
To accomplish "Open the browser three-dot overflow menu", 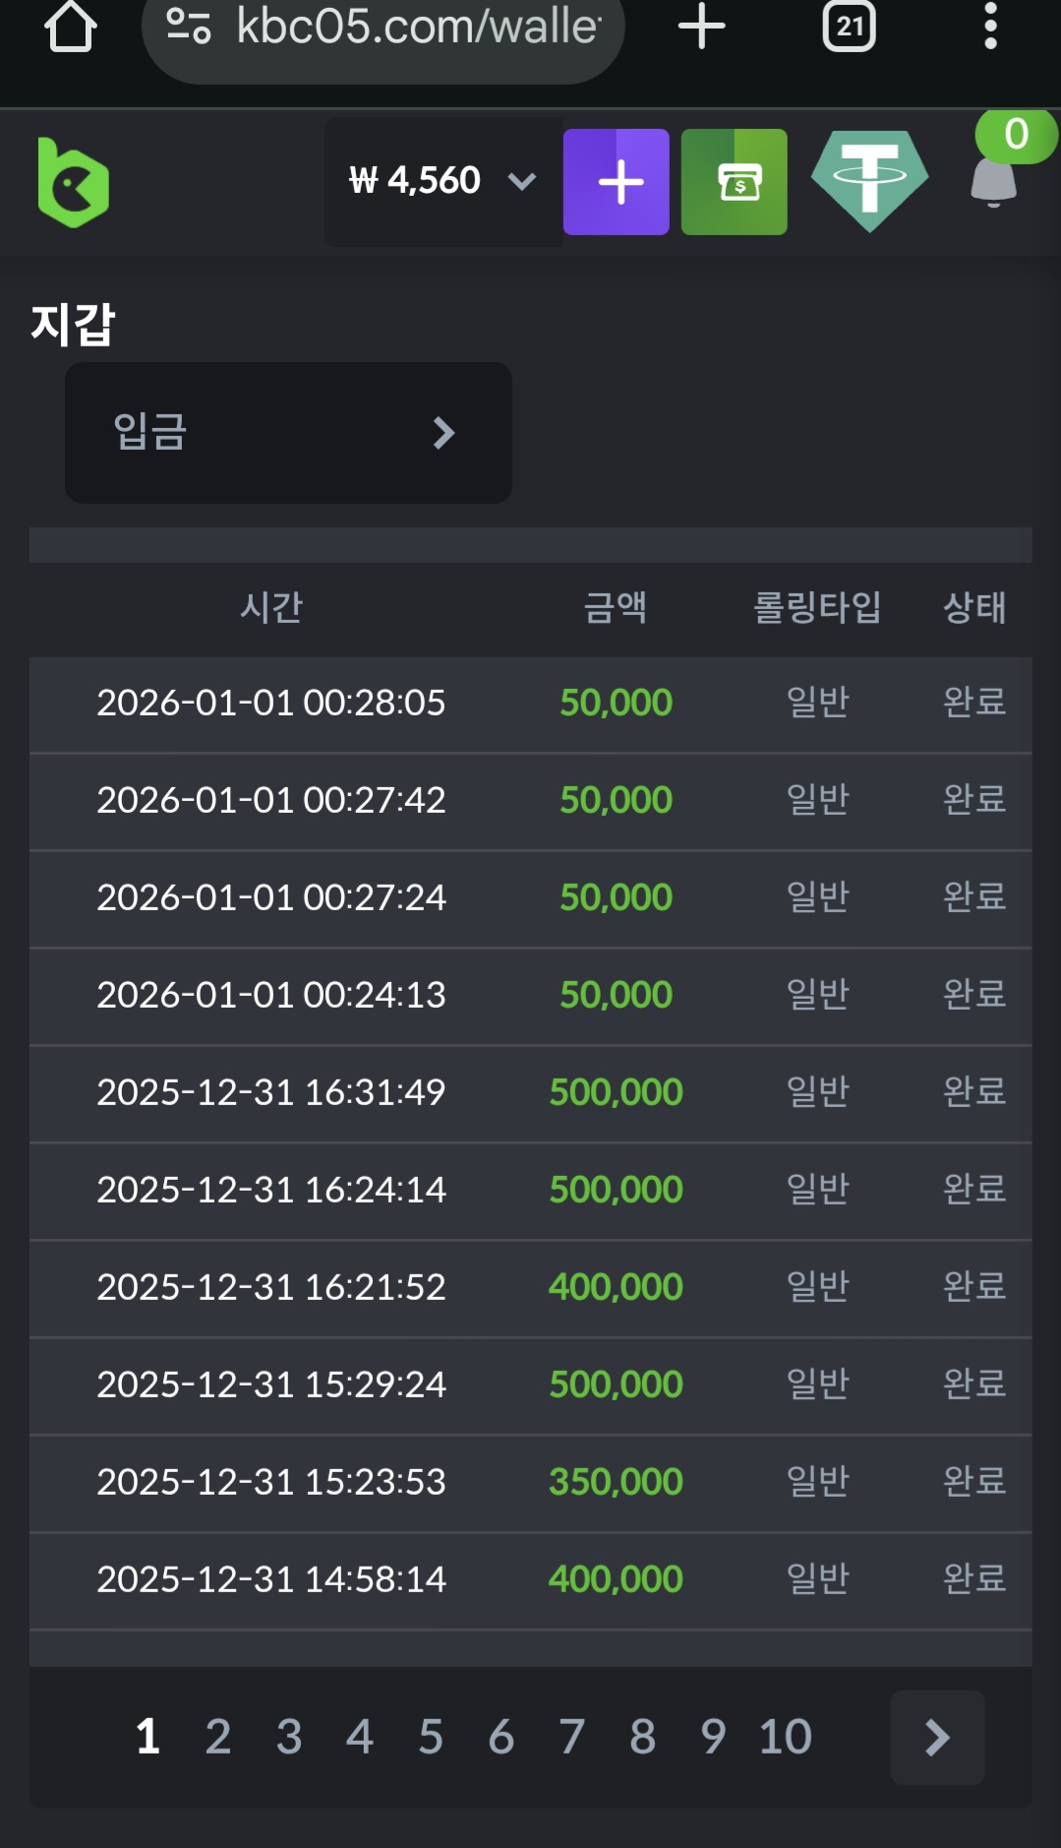I will (990, 27).
